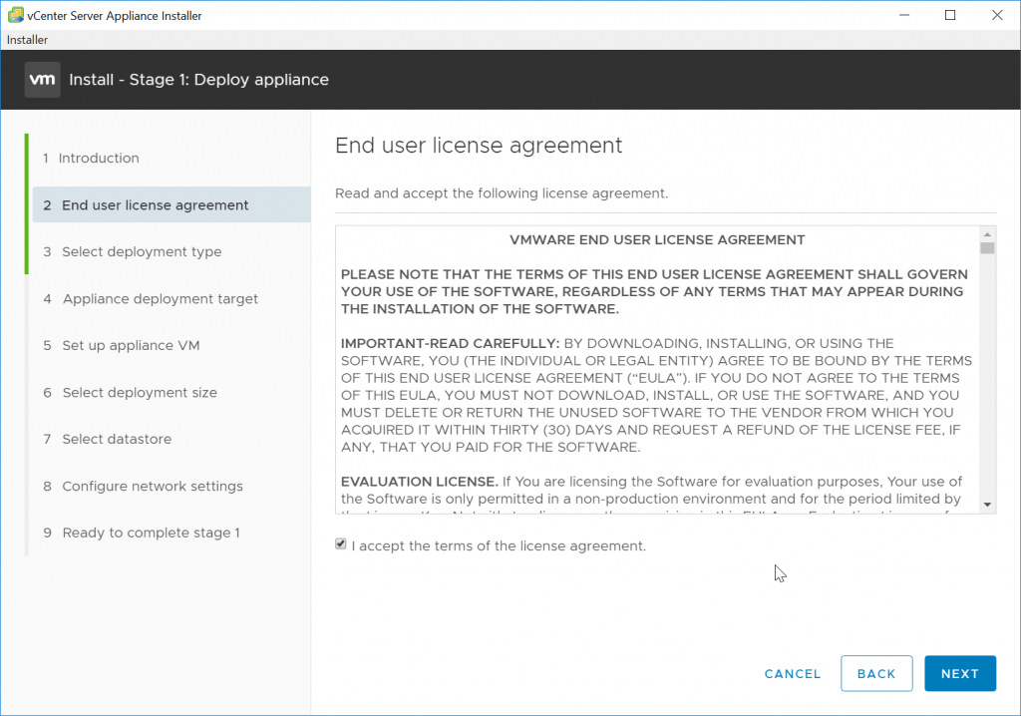Screen dimensions: 1021x716
Task: Click the 'IMPORTANT-READ CAREFULLY:' text
Action: [x=450, y=344]
